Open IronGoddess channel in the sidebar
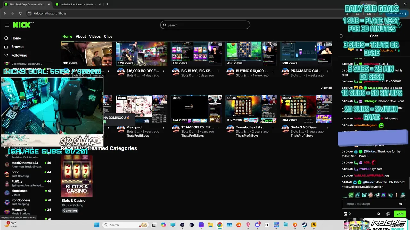410x230 pixels. click(x=28, y=202)
